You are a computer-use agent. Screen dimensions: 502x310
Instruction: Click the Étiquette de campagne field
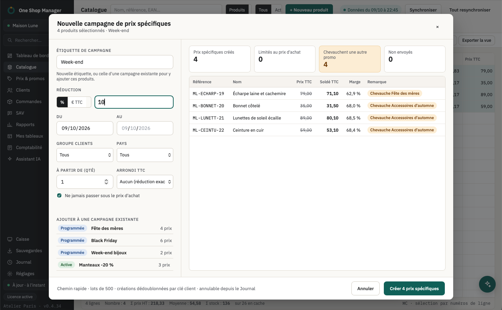pyautogui.click(x=115, y=62)
